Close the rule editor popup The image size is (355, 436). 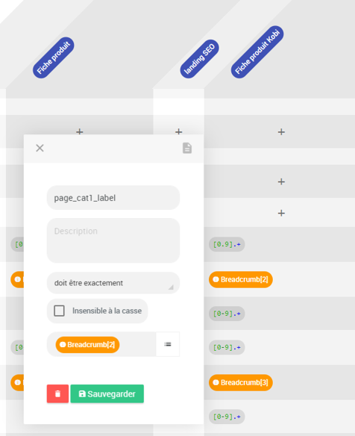click(x=40, y=148)
